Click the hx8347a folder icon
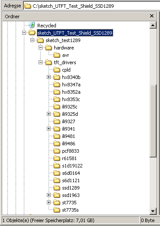 coord(57,84)
